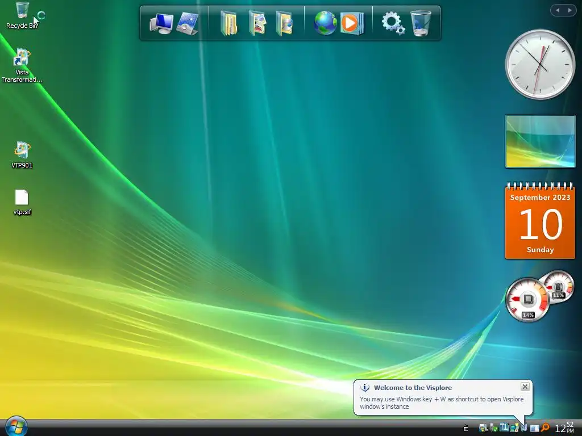
Task: Click the sidebar window tray icon
Action: point(534,428)
